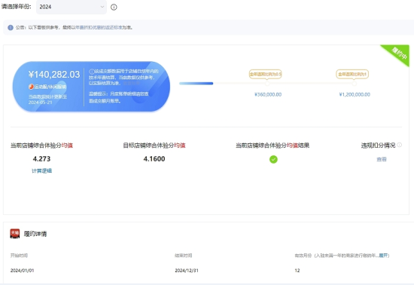Open the 计算逻辑 link under 4.273
The image size is (414, 285).
coord(41,171)
